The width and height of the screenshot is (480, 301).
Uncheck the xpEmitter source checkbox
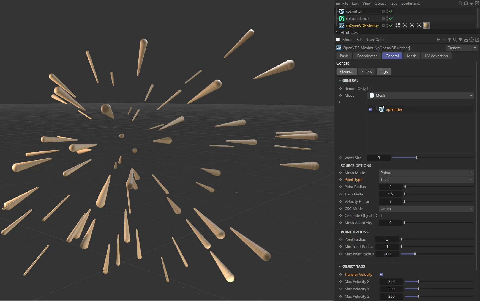click(370, 109)
